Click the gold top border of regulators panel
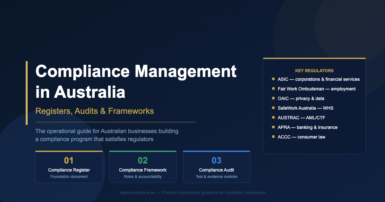 pyautogui.click(x=314, y=58)
